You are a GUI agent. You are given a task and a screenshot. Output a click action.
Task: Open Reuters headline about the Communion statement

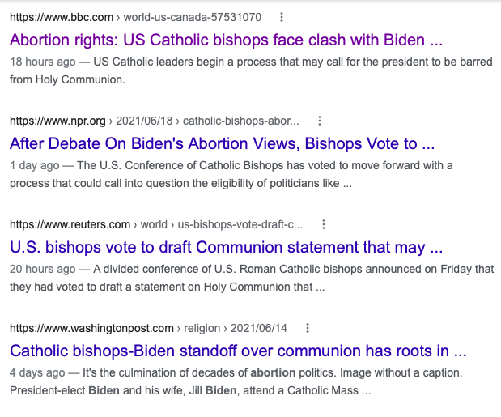[x=226, y=247]
